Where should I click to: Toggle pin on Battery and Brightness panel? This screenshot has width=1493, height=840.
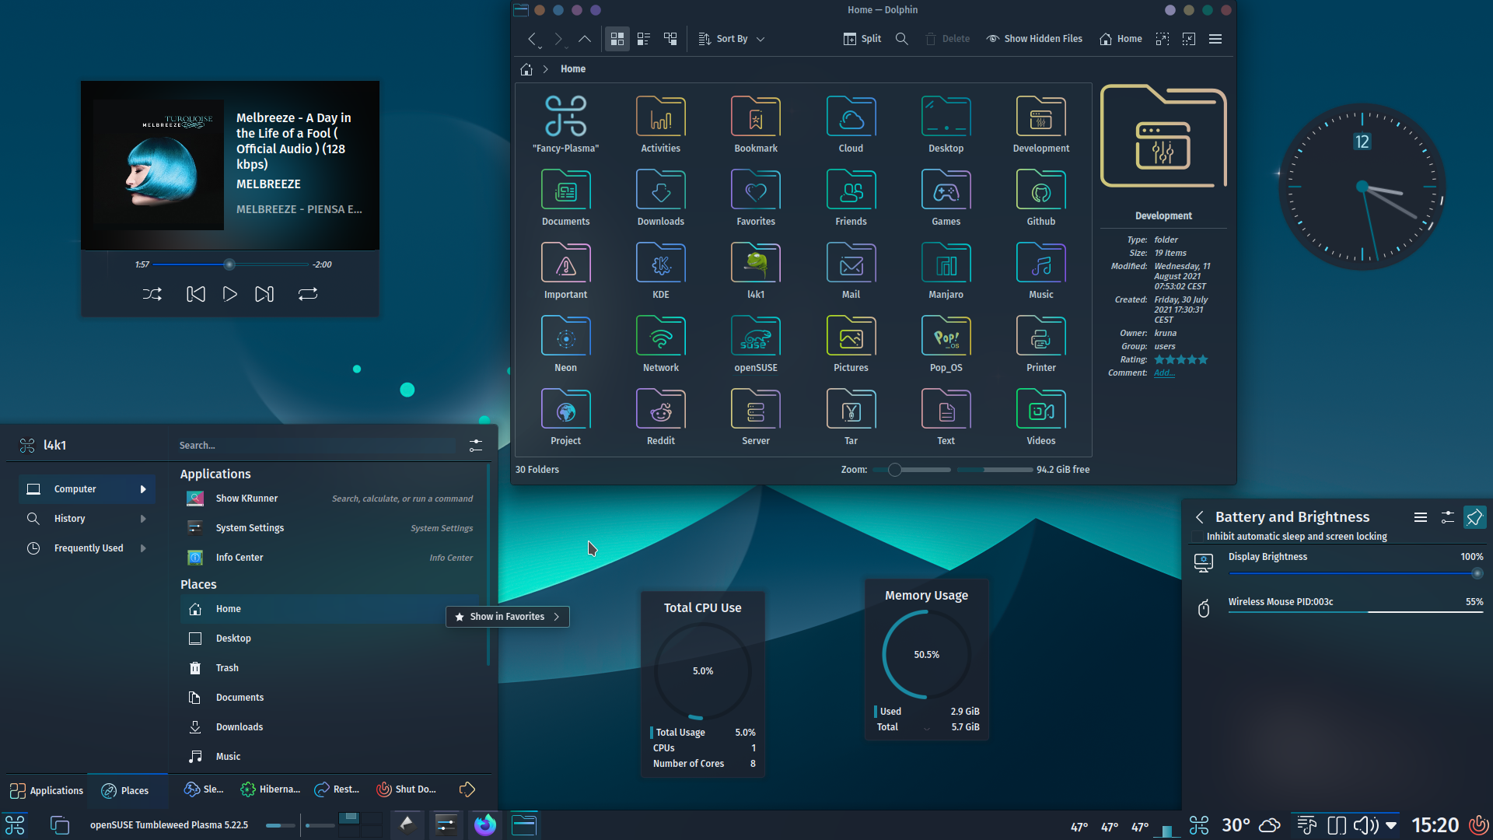coord(1475,517)
